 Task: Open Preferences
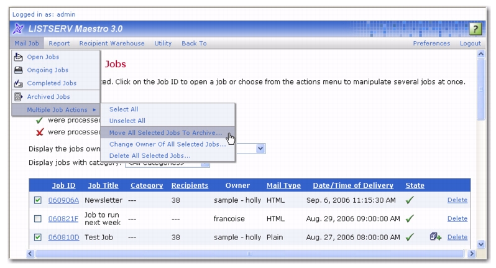(x=431, y=44)
